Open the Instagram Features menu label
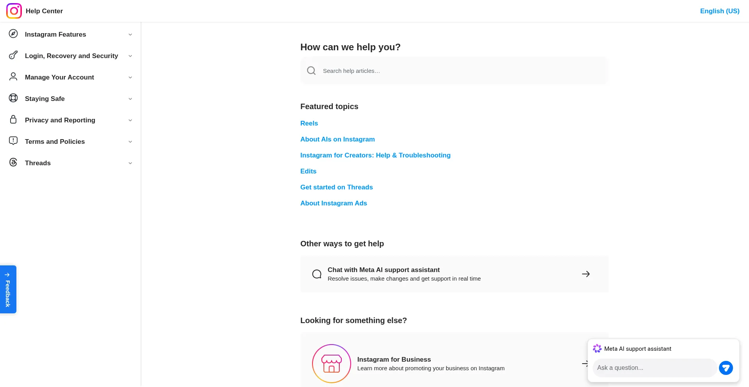The image size is (749, 387). (x=55, y=34)
